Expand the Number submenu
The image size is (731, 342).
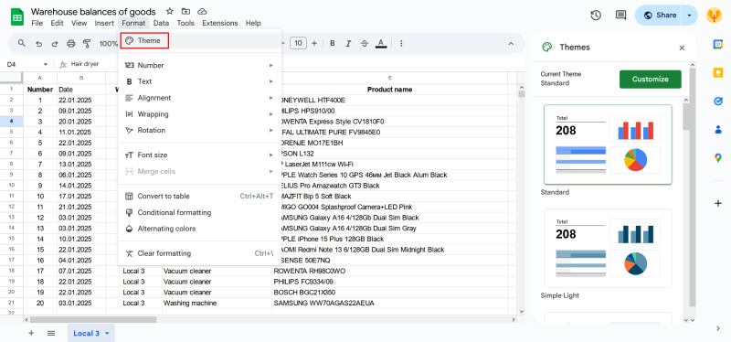tap(199, 65)
